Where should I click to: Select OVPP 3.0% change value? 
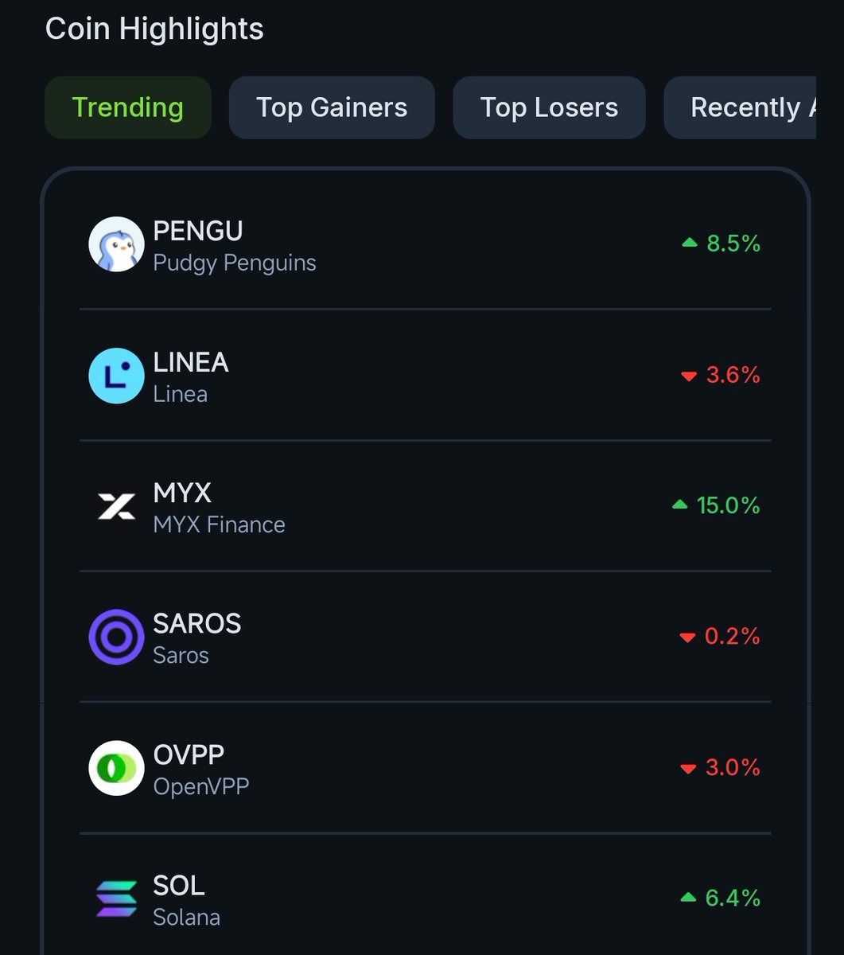coord(733,768)
